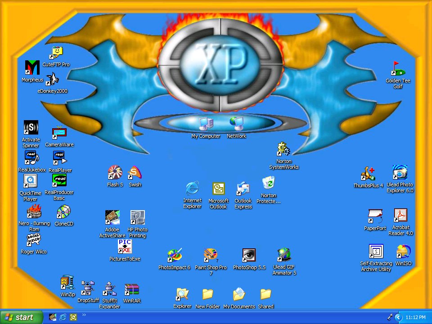432x324 pixels.
Task: Select the Internet Explorer desktop icon
Action: [192, 189]
